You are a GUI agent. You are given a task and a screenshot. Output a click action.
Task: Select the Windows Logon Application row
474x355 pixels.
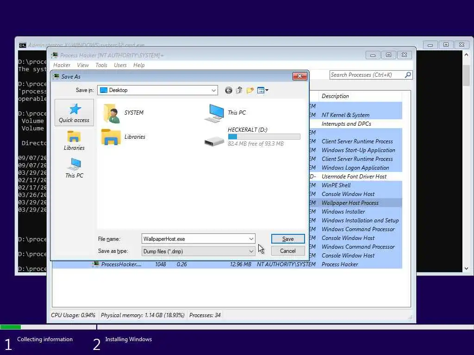point(355,167)
